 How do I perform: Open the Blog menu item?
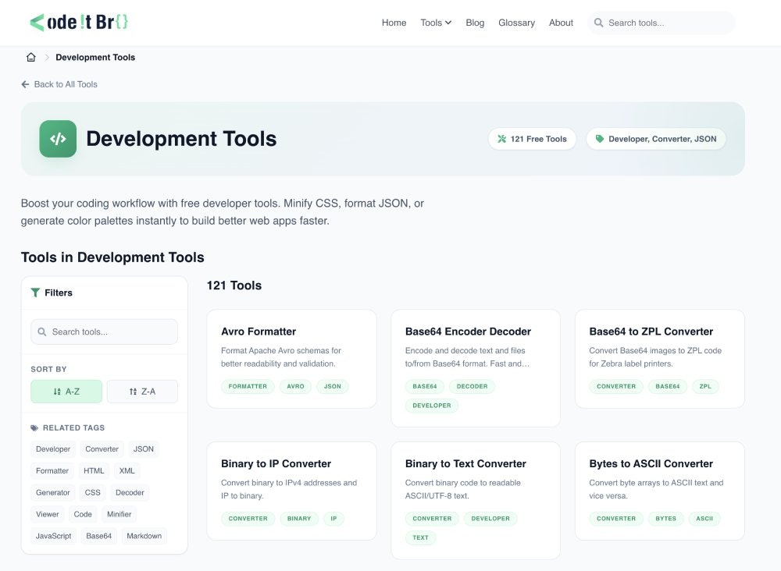point(475,23)
